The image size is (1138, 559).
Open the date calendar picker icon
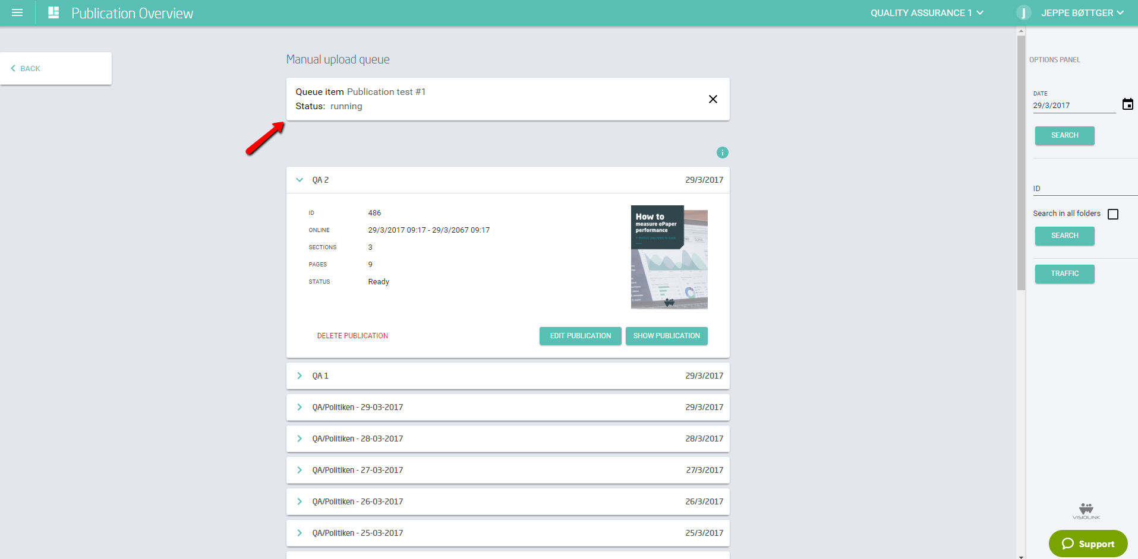tap(1127, 104)
